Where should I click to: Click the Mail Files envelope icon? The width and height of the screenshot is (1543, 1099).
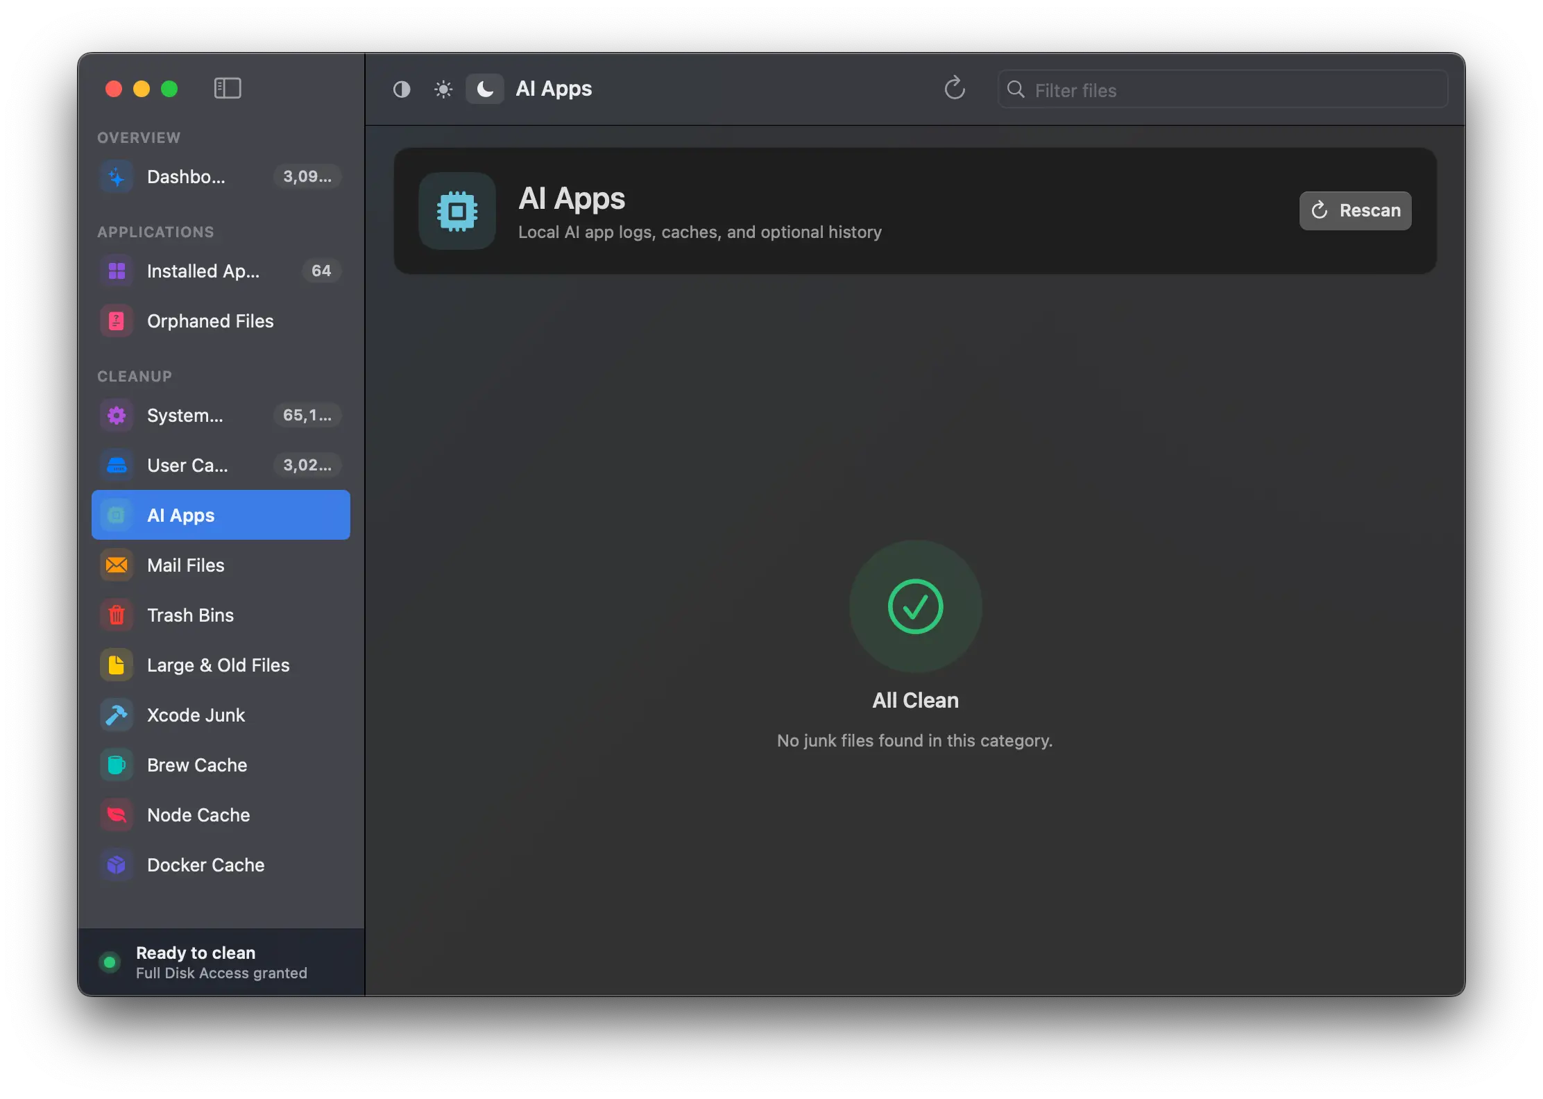117,565
